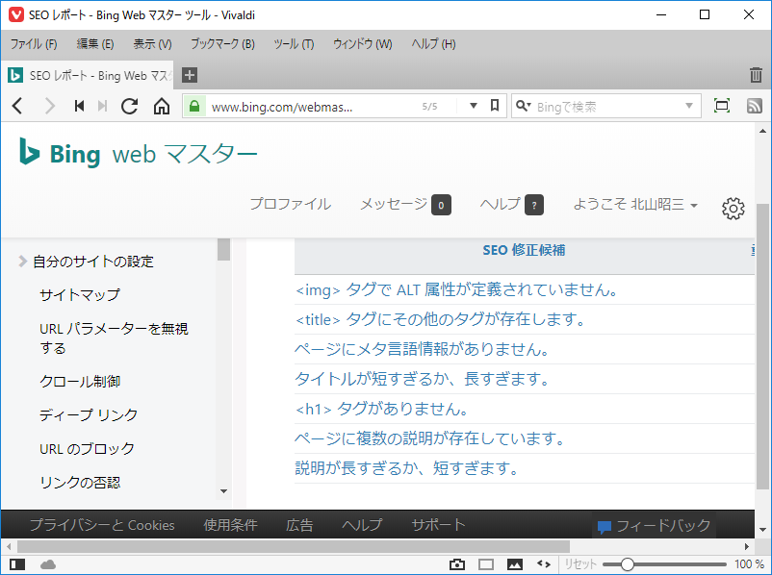Open リンクの否認 sidebar item
This screenshot has width=772, height=575.
pos(80,483)
